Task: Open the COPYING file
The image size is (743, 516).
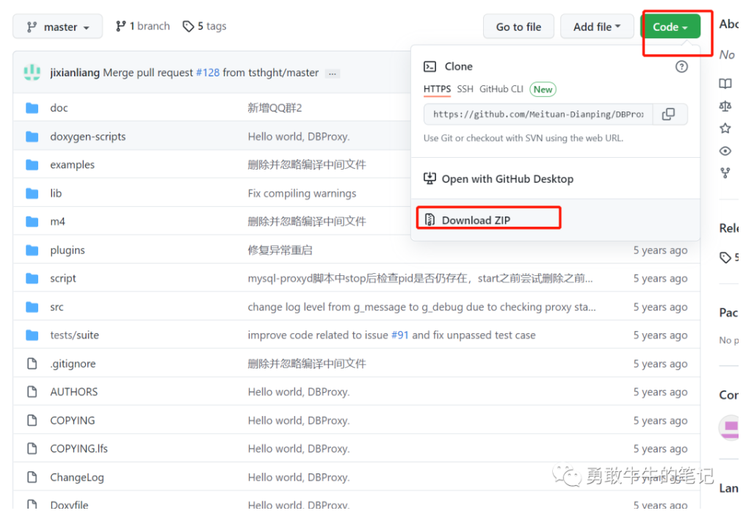Action: click(x=73, y=421)
